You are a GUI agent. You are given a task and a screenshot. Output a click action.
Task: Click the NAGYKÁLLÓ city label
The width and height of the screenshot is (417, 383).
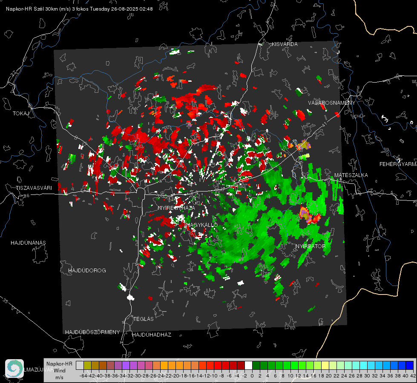201,225
